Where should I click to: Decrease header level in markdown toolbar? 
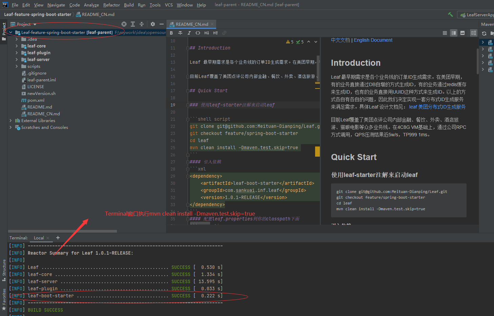tap(207, 33)
